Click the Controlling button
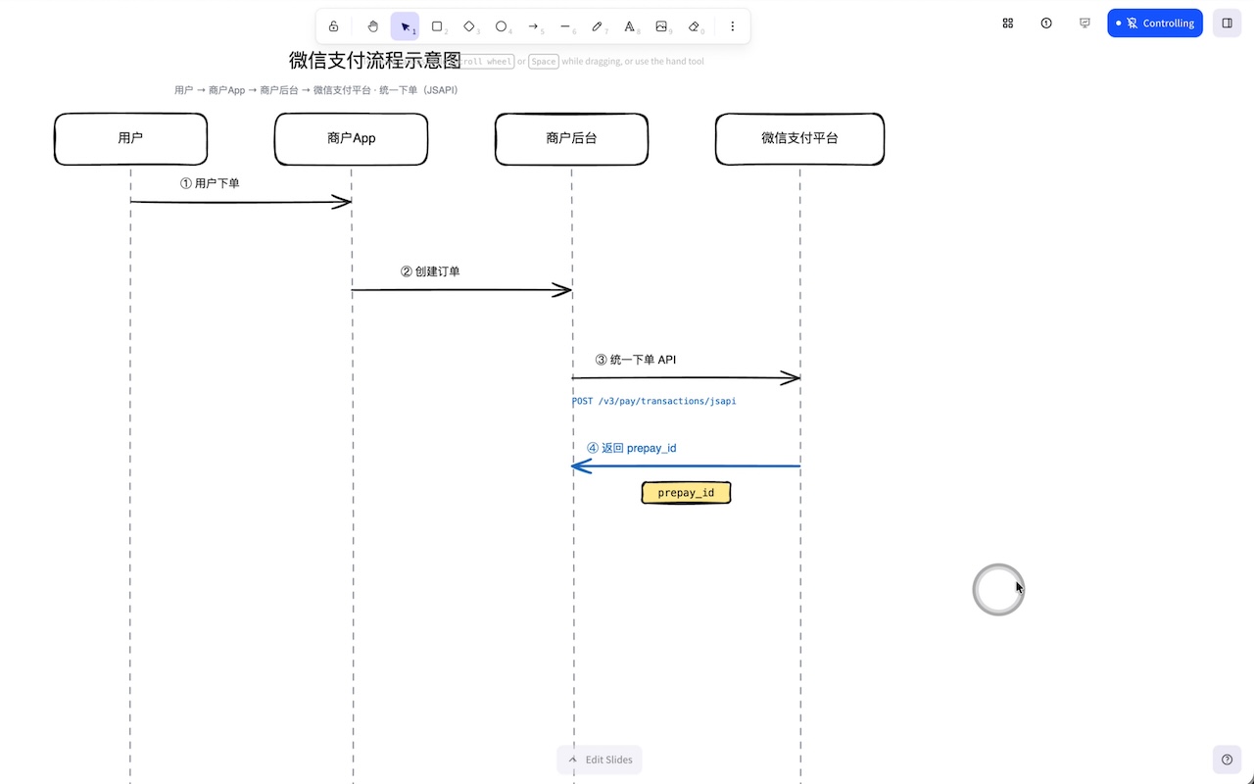The width and height of the screenshot is (1254, 784). click(x=1155, y=23)
